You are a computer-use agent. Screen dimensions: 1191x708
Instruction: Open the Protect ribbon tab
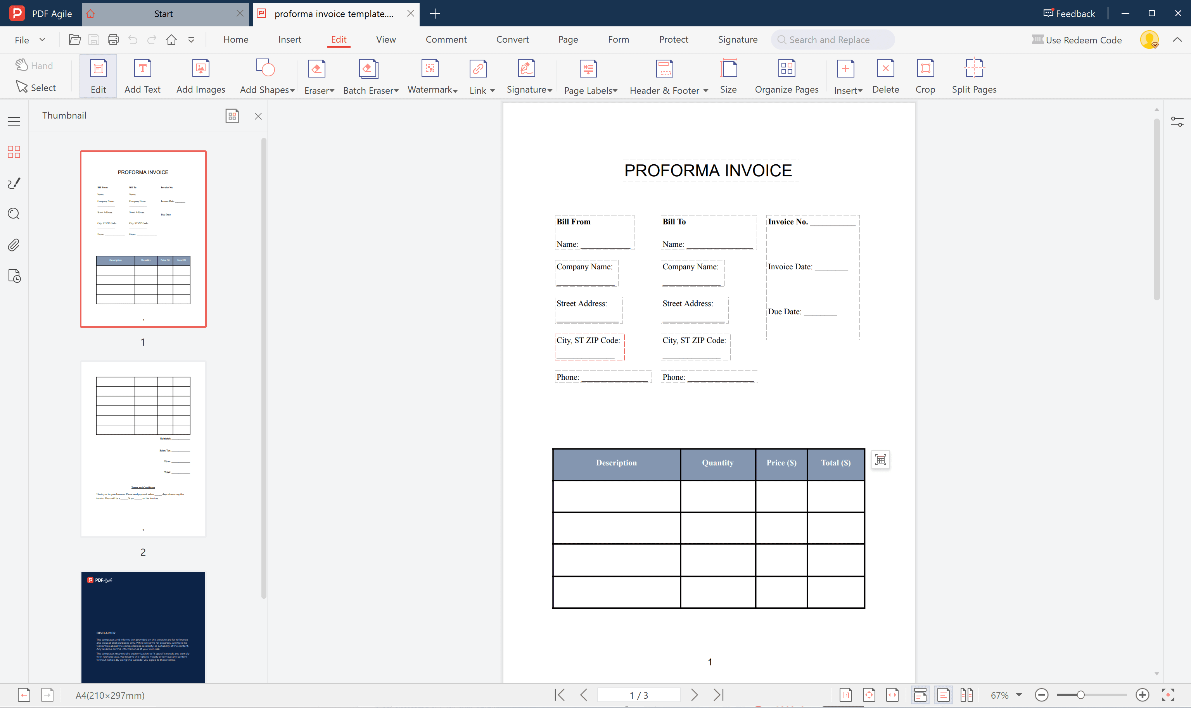click(x=673, y=40)
